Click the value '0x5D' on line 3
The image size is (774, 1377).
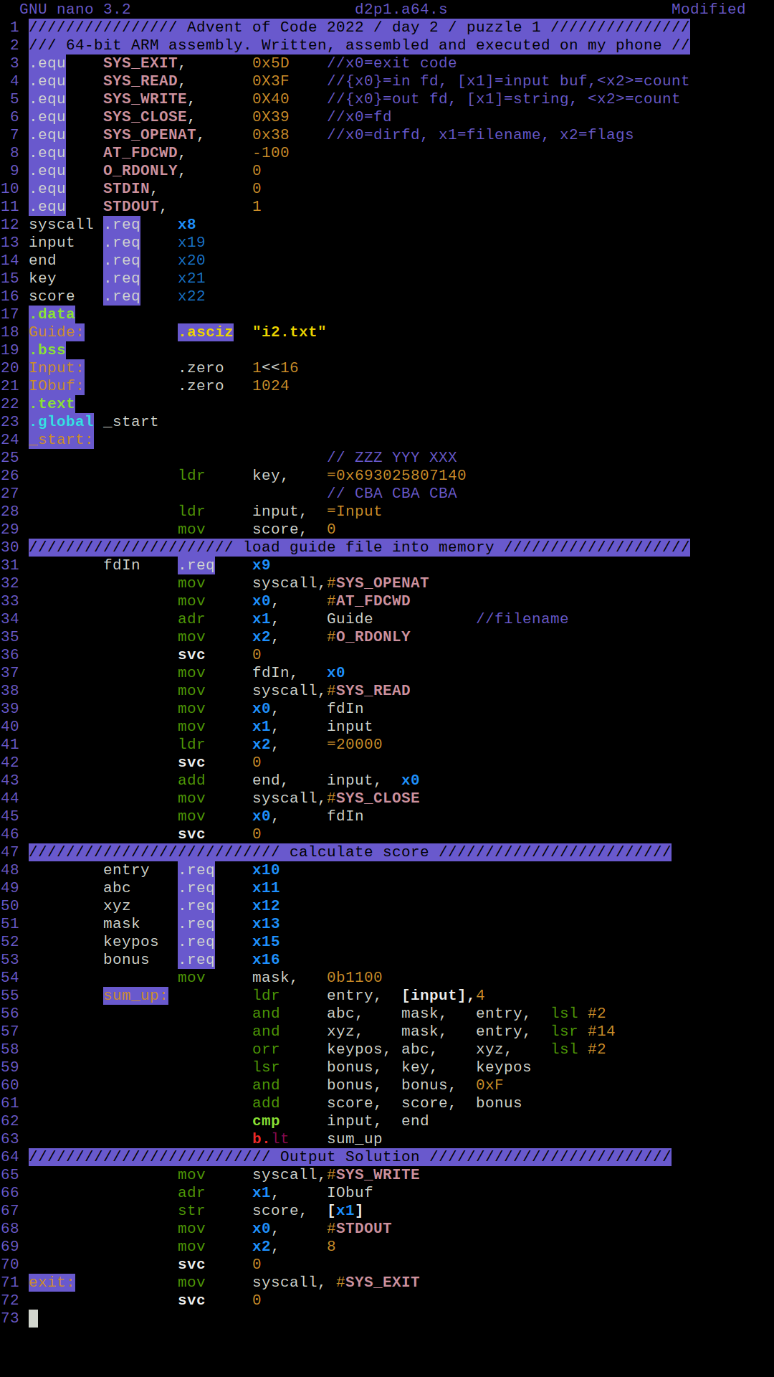[x=271, y=63]
